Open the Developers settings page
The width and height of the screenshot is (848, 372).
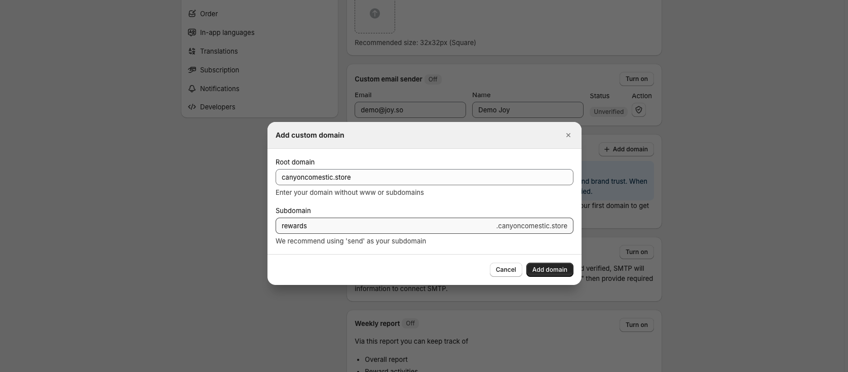click(217, 107)
